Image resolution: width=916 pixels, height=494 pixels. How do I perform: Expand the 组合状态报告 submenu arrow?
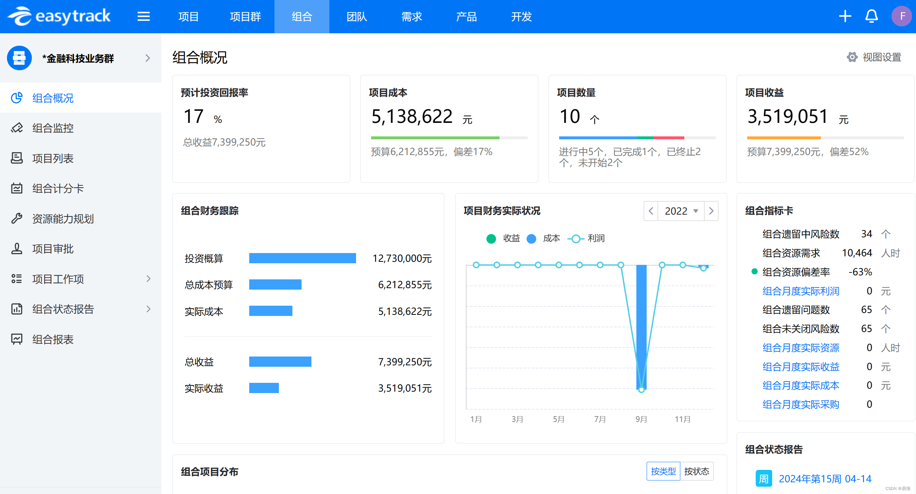click(149, 309)
